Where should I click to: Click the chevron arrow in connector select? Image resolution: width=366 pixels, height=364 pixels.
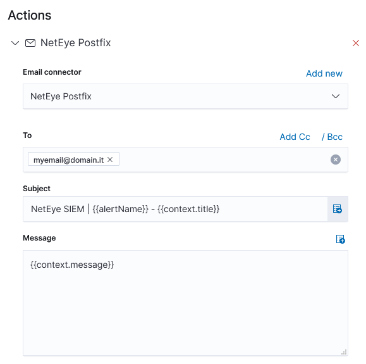tap(336, 96)
